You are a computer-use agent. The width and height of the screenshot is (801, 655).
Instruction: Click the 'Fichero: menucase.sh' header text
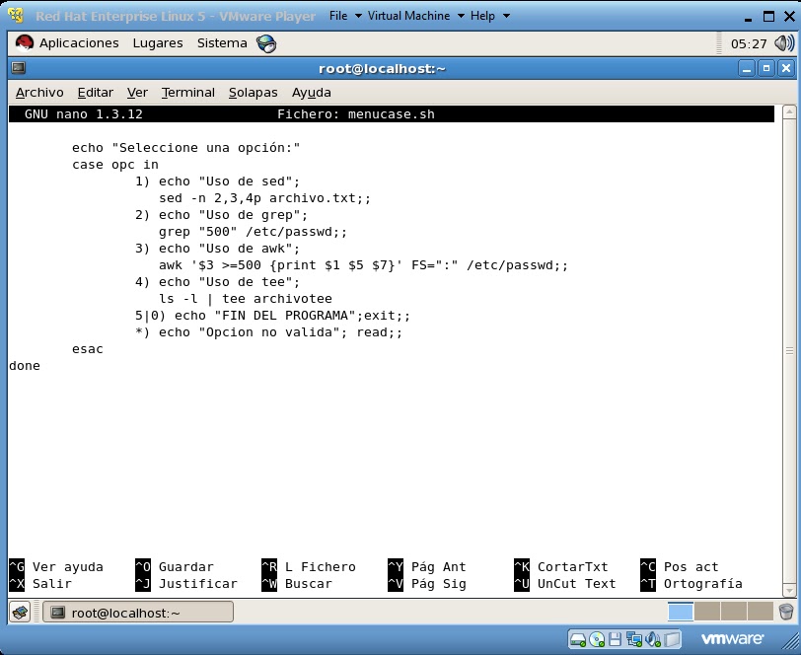pyautogui.click(x=356, y=114)
